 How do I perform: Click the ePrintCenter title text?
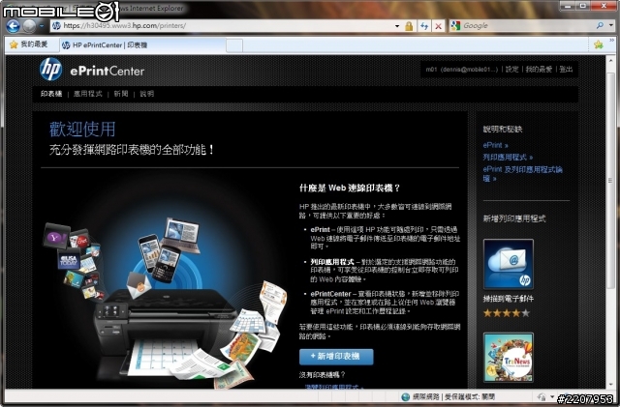[x=108, y=72]
